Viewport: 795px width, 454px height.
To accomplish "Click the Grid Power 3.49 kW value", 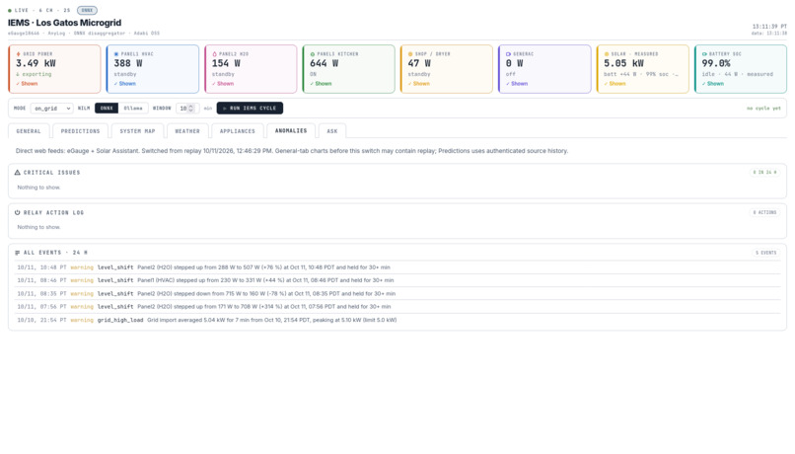I will (36, 63).
